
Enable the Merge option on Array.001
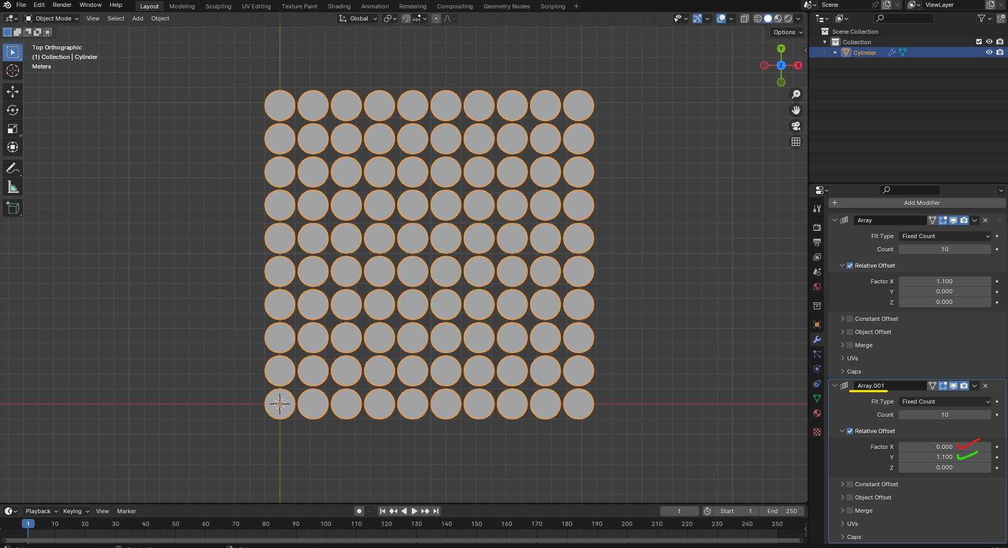pyautogui.click(x=850, y=511)
